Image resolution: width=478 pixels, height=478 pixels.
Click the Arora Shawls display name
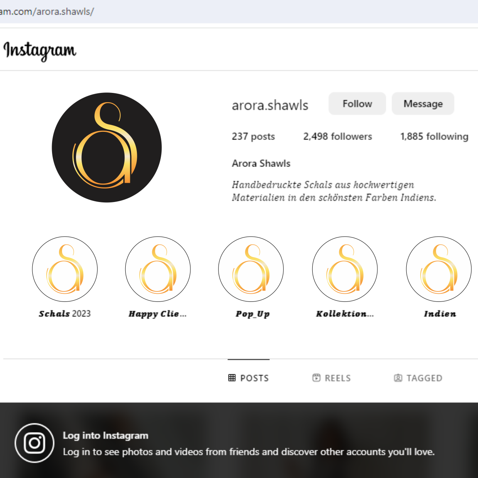(x=261, y=163)
